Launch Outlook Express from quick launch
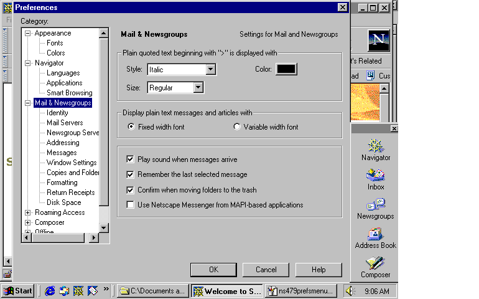 pyautogui.click(x=64, y=291)
